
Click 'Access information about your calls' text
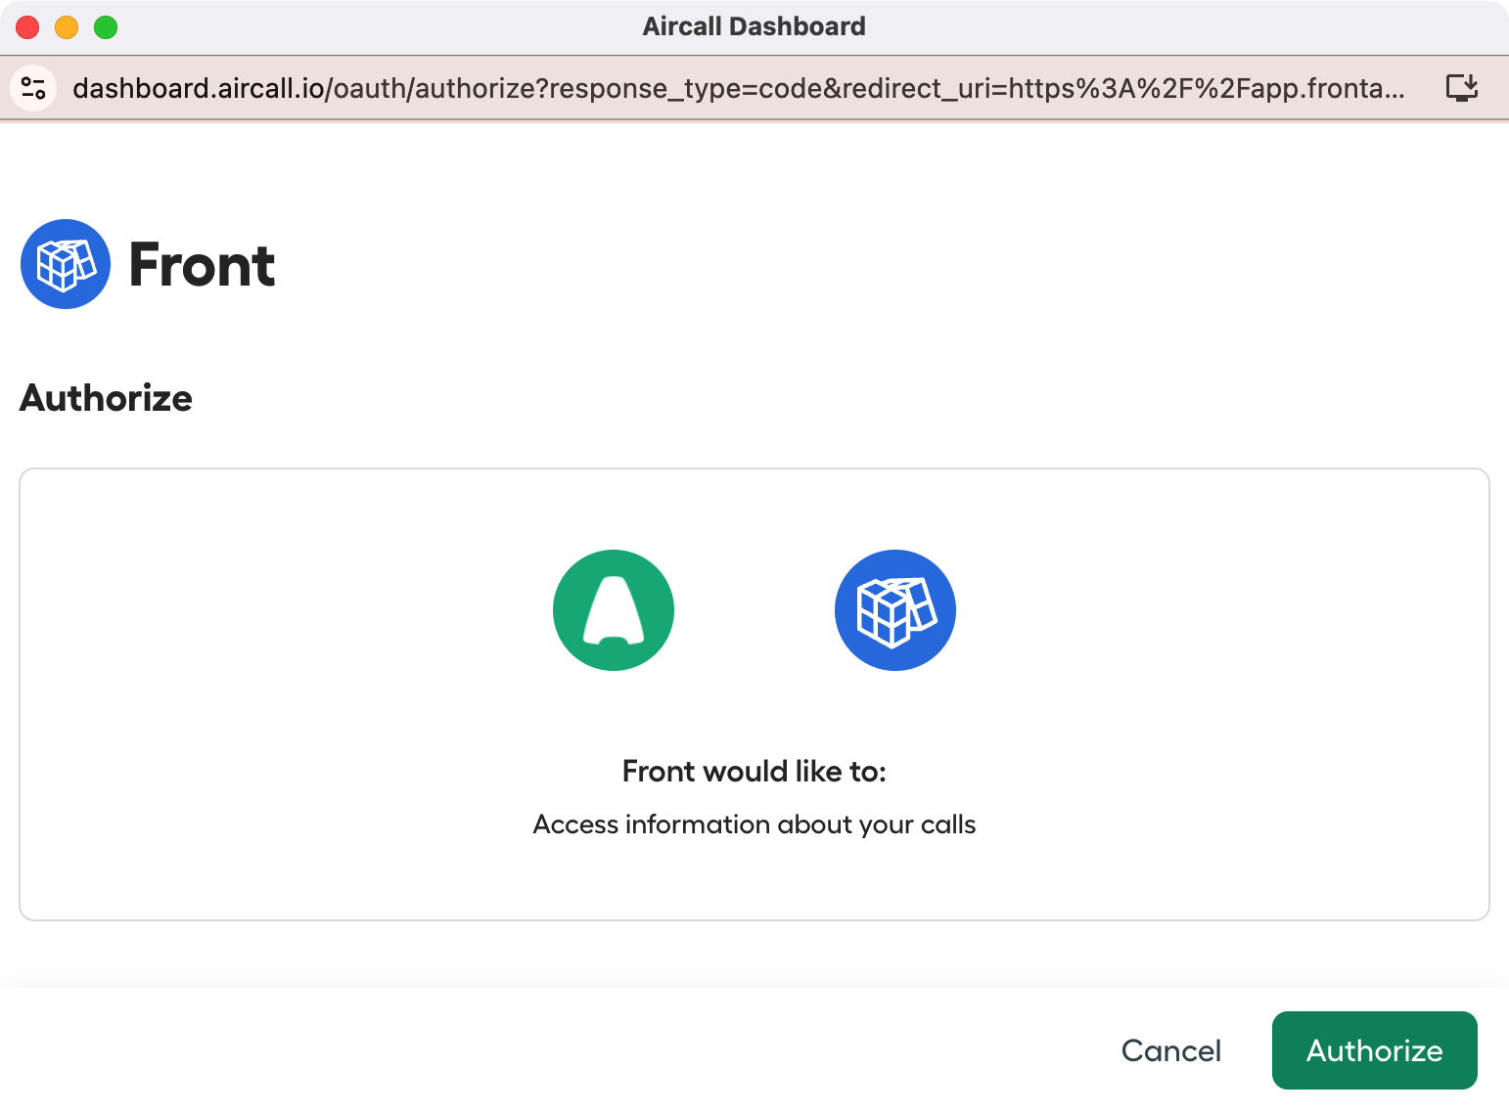(x=754, y=824)
